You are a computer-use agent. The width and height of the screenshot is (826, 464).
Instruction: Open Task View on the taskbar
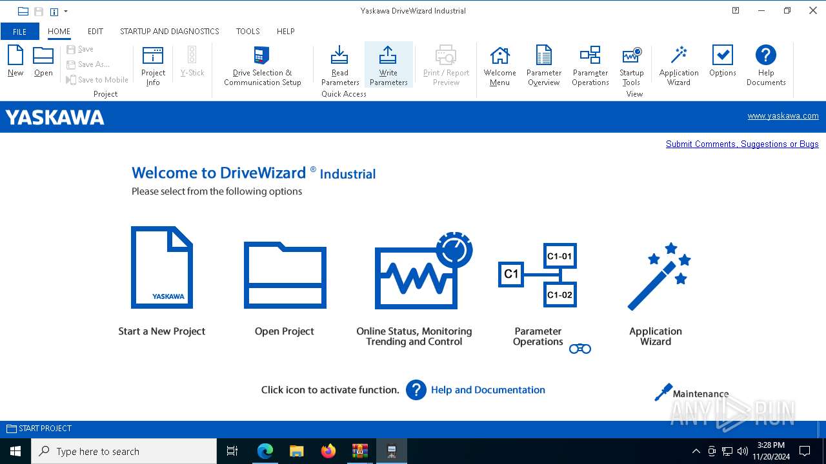(232, 451)
